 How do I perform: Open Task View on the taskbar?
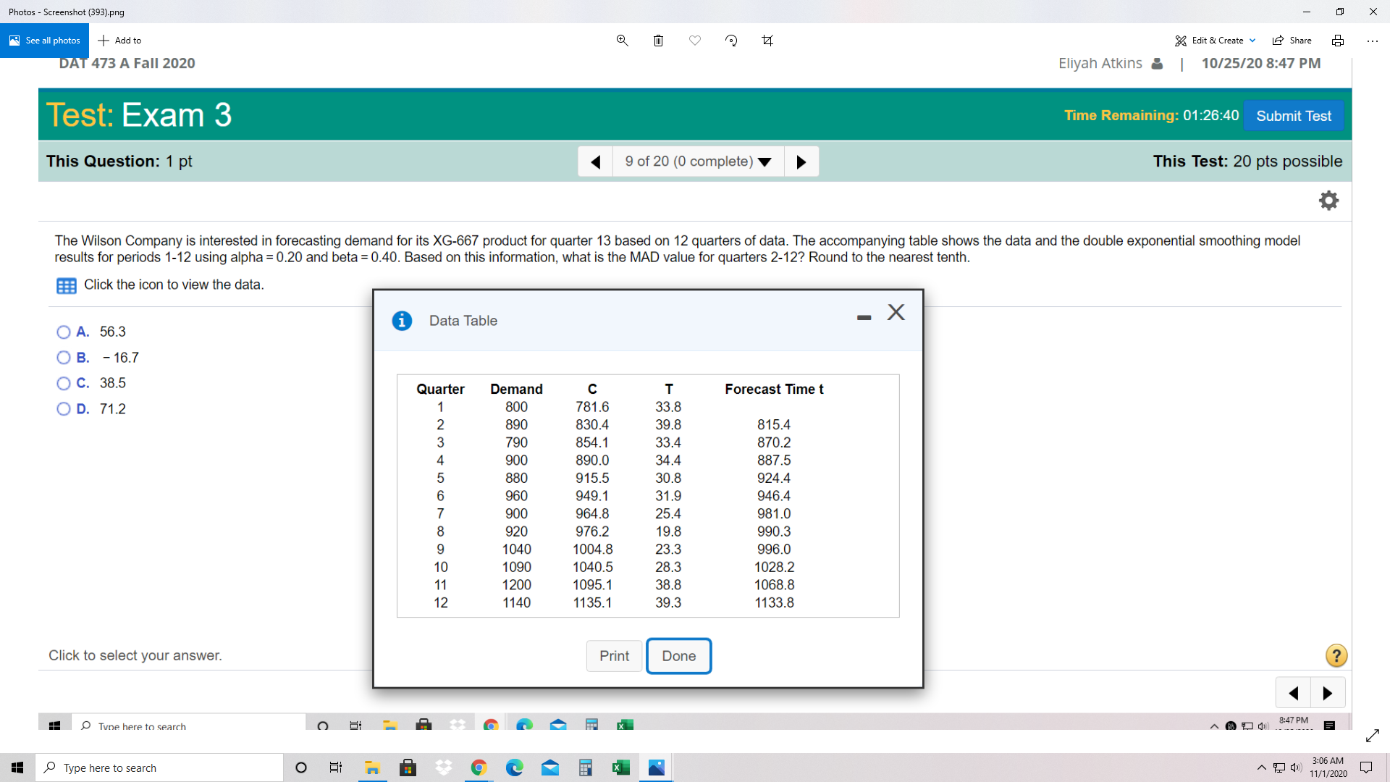[336, 768]
